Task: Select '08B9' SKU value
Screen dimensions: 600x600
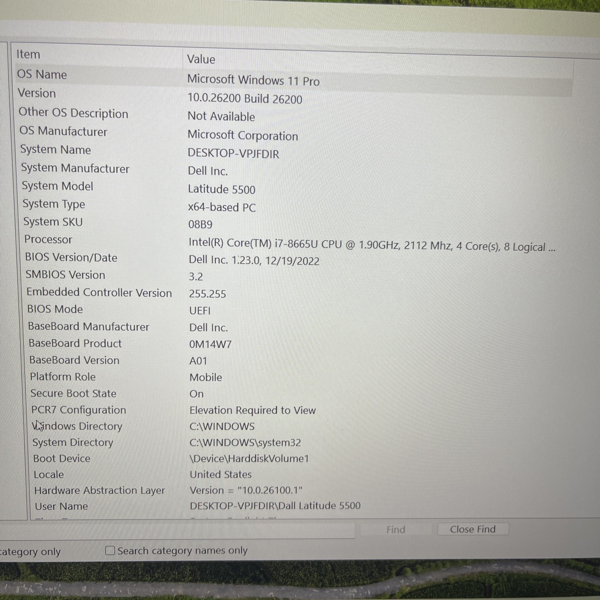Action: [x=200, y=224]
